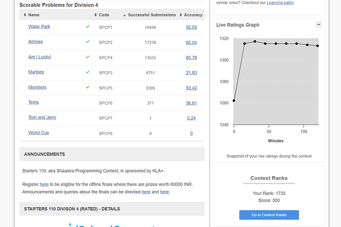Viewport: 341px width, 227px height.
Task: Click the SPCP7 code cell
Action: click(105, 118)
